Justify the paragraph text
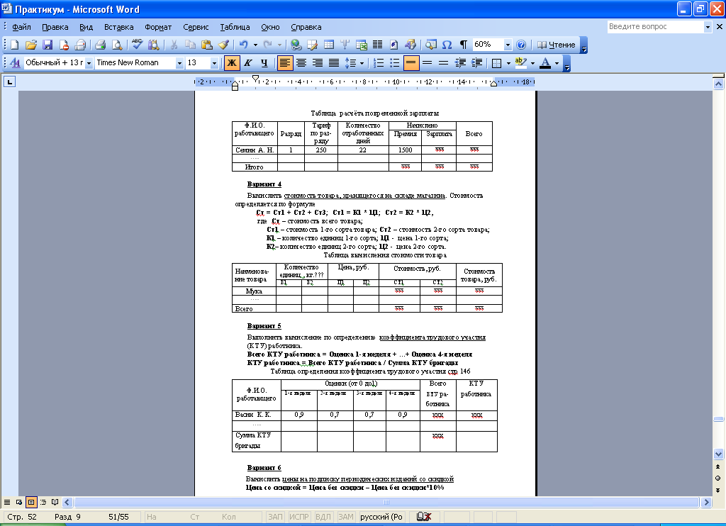 pos(334,62)
